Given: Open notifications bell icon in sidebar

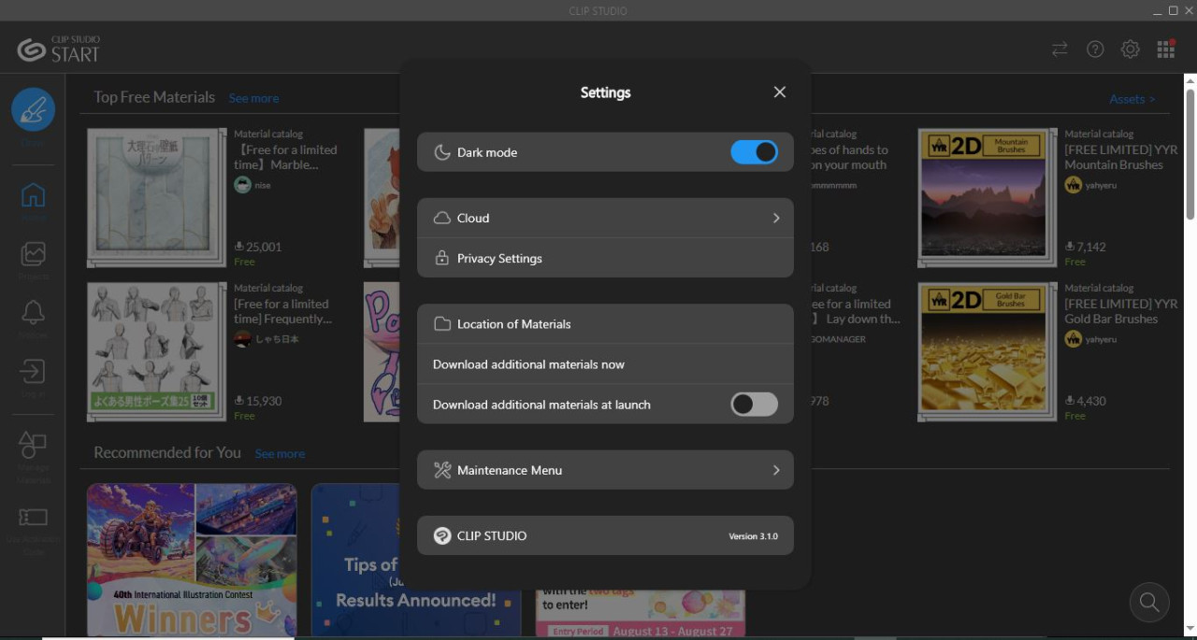Looking at the screenshot, I should tap(33, 312).
